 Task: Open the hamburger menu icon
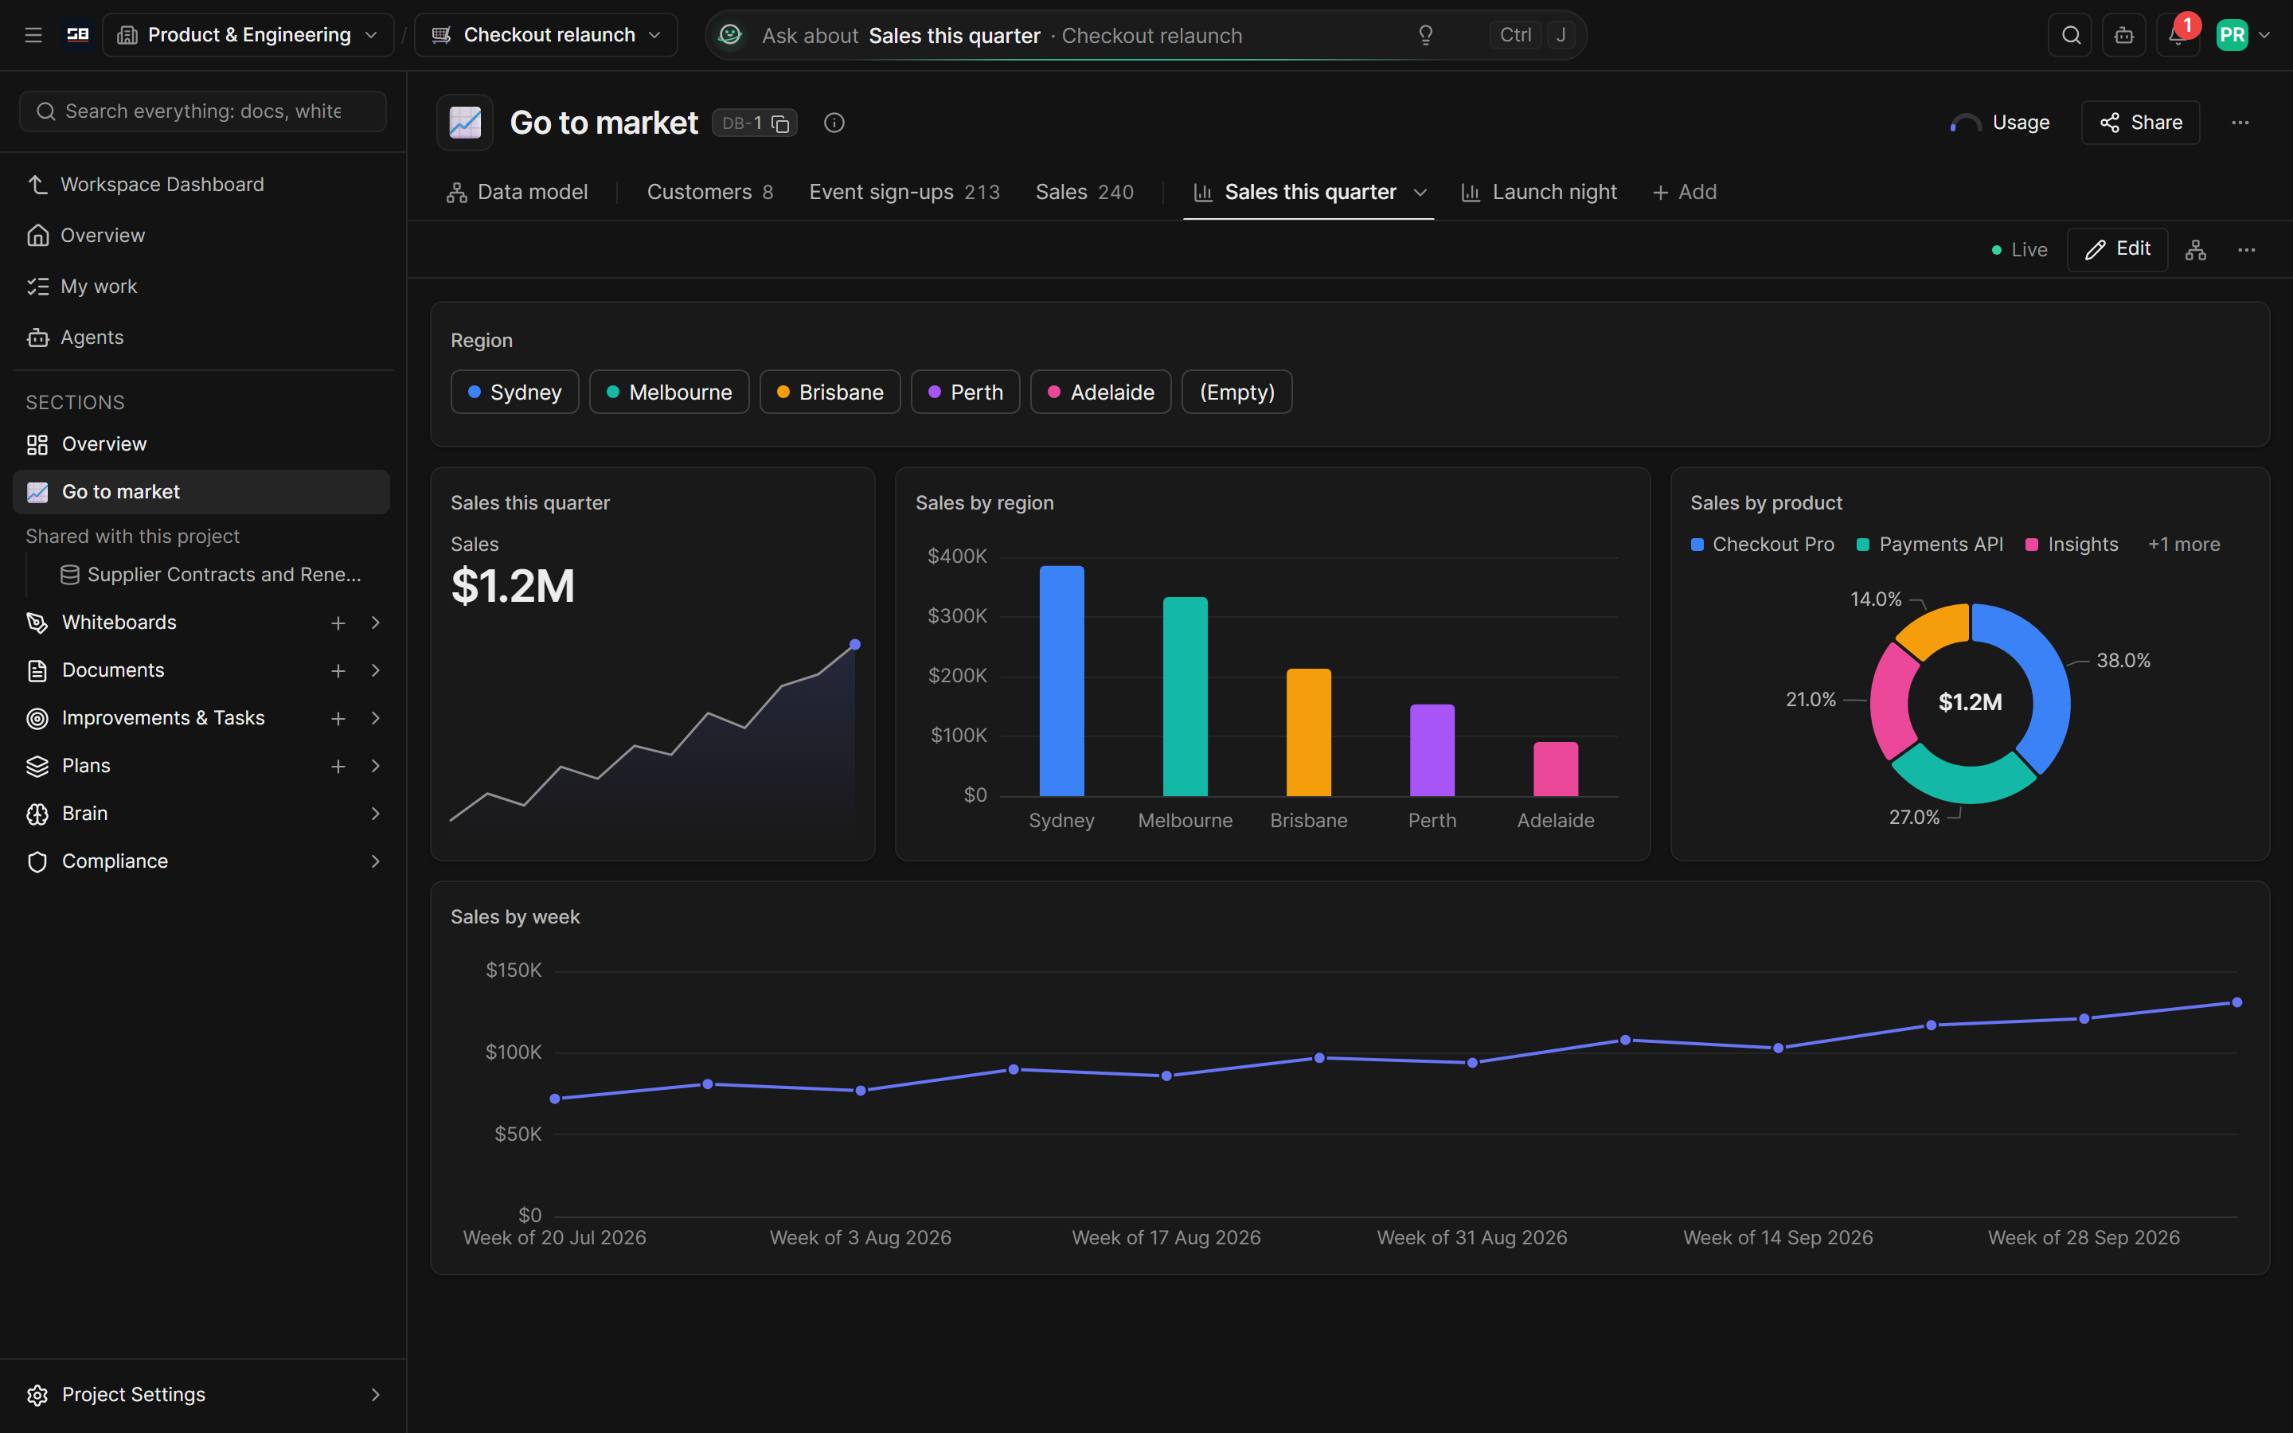(x=33, y=35)
